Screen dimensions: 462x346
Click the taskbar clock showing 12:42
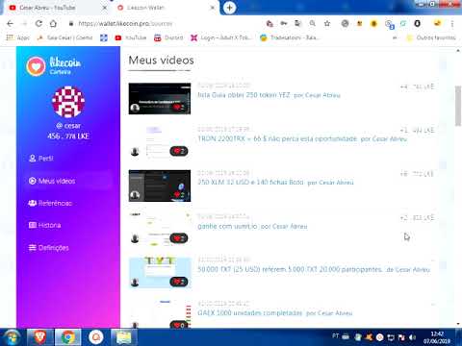coord(437,337)
